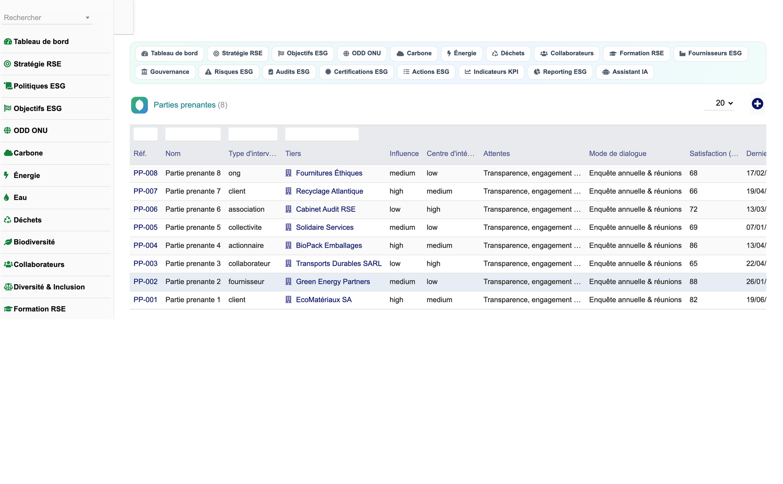Click the plus icon to add stakeholder
Viewport: 783px width, 484px height.
pos(757,104)
